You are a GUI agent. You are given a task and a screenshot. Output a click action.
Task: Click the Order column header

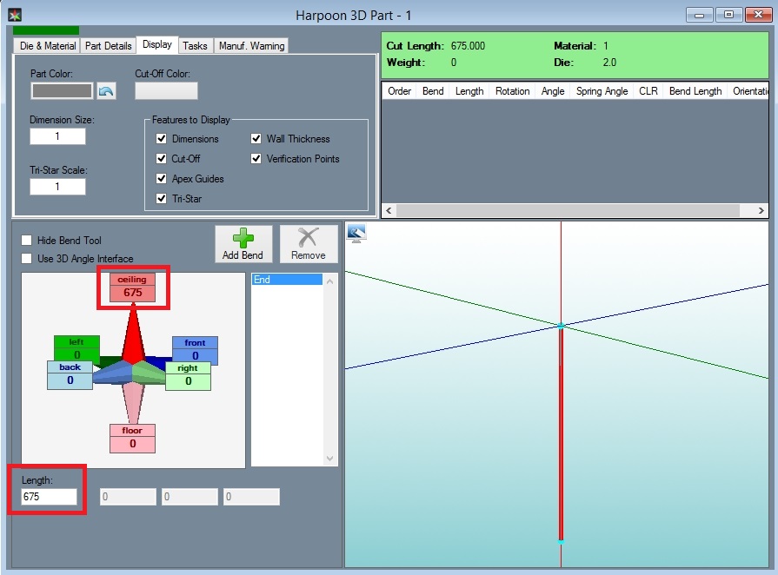coord(399,91)
